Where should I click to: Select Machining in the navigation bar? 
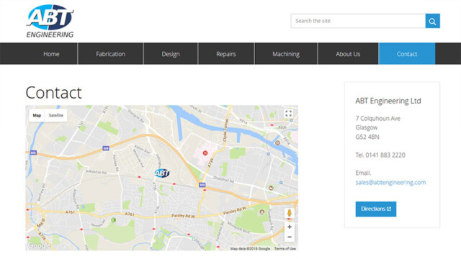pyautogui.click(x=286, y=54)
